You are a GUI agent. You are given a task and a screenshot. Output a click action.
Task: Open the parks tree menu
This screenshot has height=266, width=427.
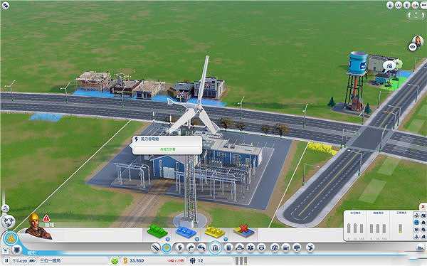297,248
